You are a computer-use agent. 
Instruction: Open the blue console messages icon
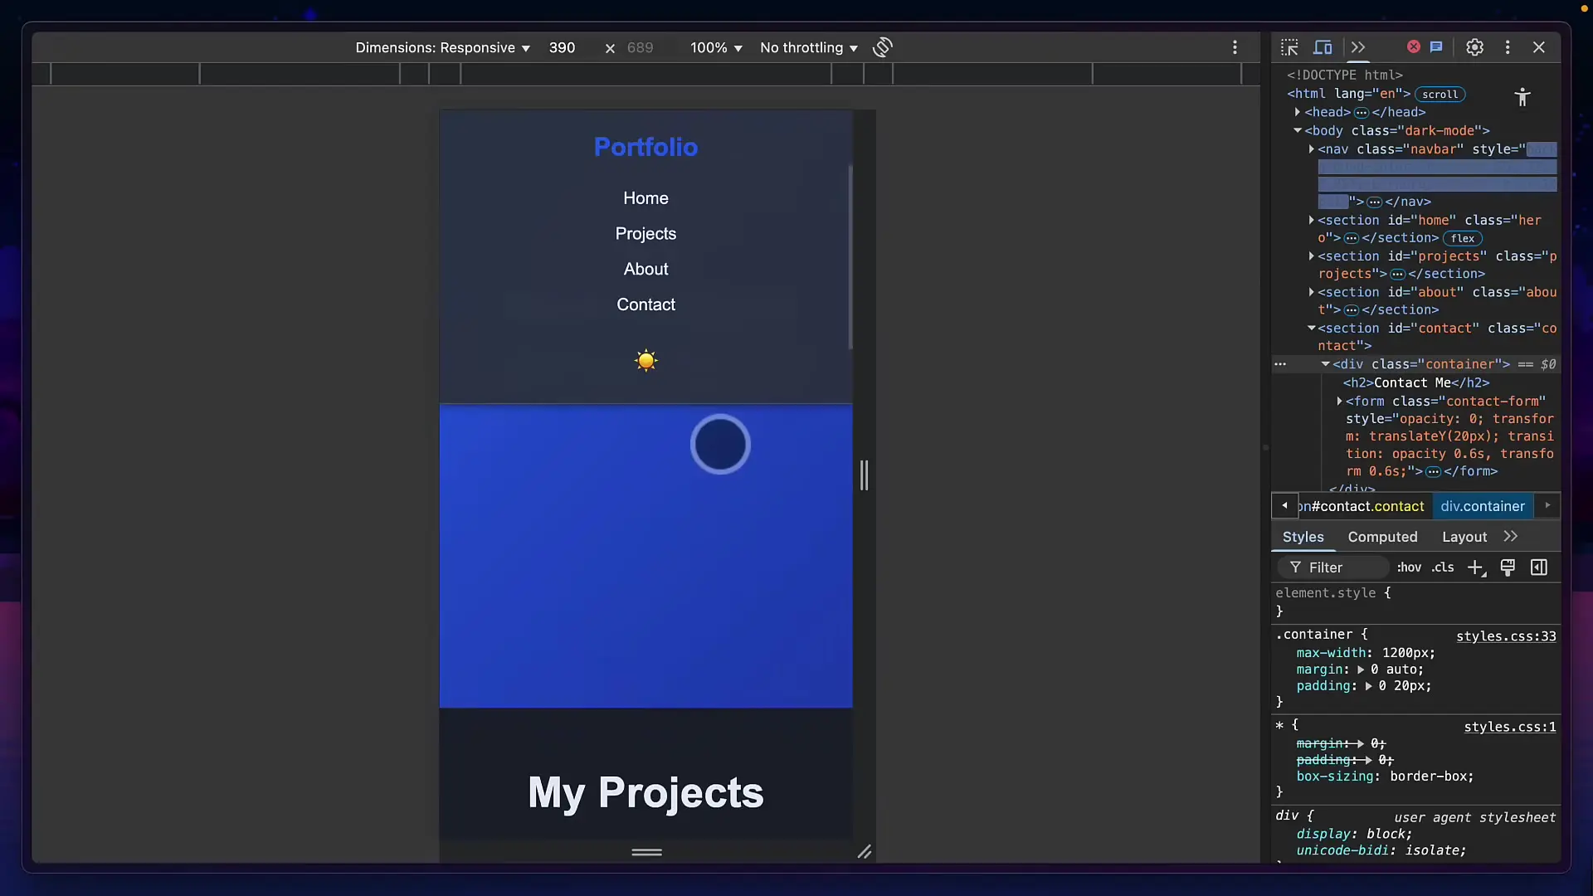(x=1436, y=46)
